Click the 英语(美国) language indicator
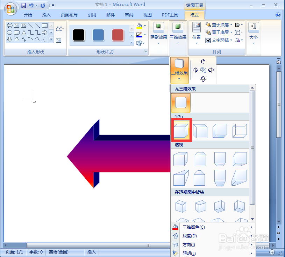285x257 pixels. [x=58, y=252]
